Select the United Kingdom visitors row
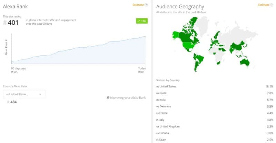This screenshot has width=276, height=143. (215, 127)
